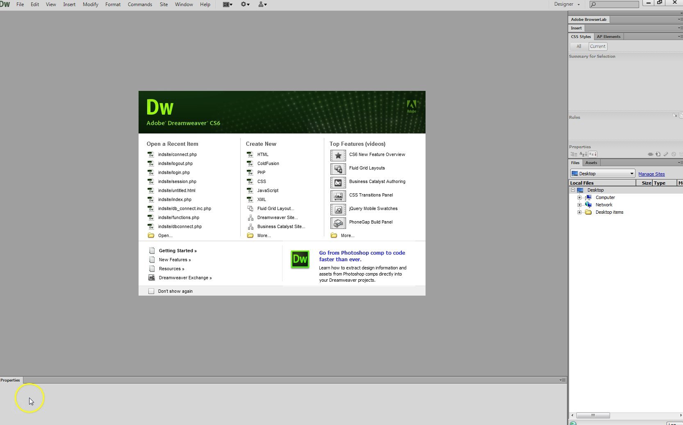Viewport: 683px width, 425px height.
Task: Click the Edit Rule pencil icon
Action: tap(666, 154)
